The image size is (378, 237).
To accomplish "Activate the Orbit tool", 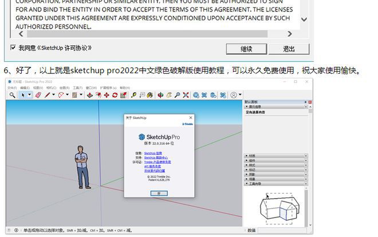I will pyautogui.click(x=160, y=95).
